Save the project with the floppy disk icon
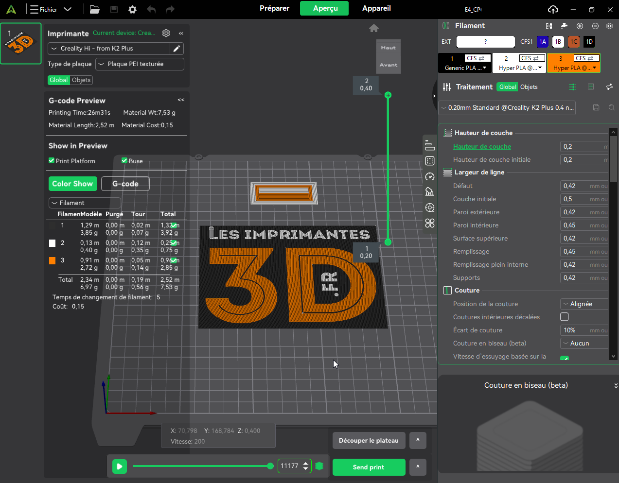619x483 pixels. pyautogui.click(x=114, y=9)
